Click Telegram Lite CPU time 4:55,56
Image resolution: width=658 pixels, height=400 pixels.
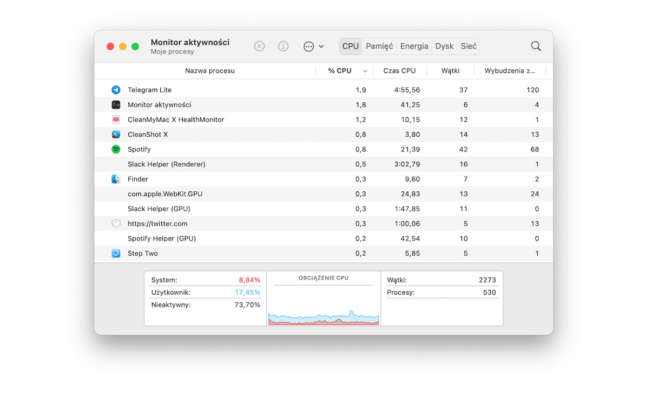pyautogui.click(x=407, y=90)
